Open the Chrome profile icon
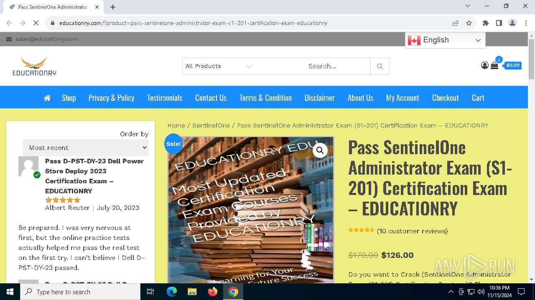 coord(512,23)
